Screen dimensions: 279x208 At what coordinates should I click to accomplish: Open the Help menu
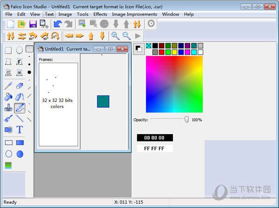pyautogui.click(x=189, y=14)
